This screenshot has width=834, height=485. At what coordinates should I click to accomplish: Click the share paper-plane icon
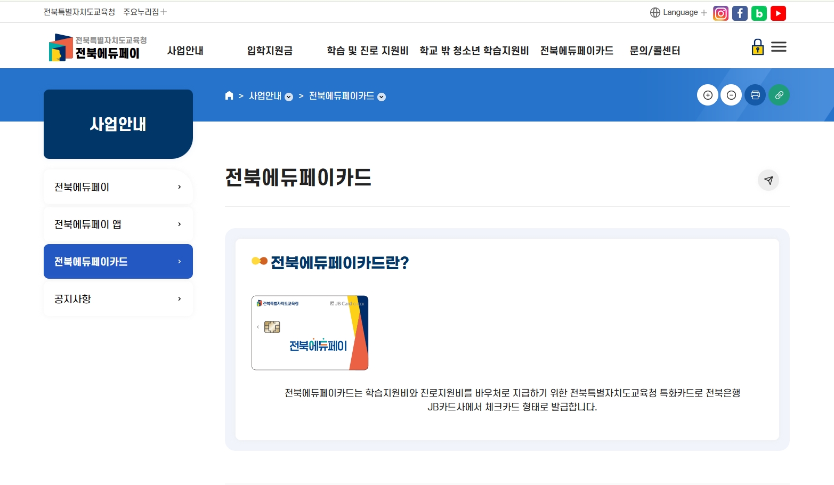768,180
